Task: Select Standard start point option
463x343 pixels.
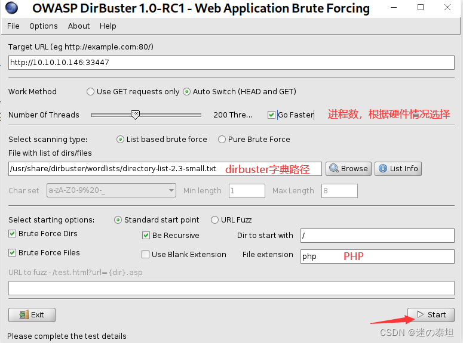Action: pyautogui.click(x=118, y=220)
